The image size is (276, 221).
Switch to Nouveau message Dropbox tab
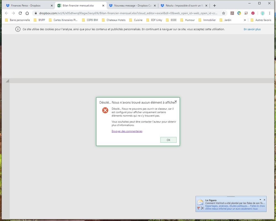coord(133,6)
